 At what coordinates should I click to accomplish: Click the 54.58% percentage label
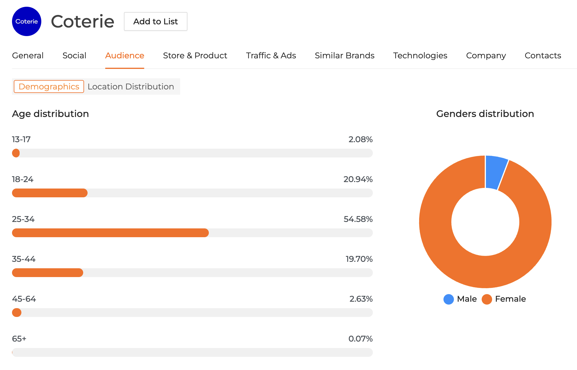pos(358,219)
